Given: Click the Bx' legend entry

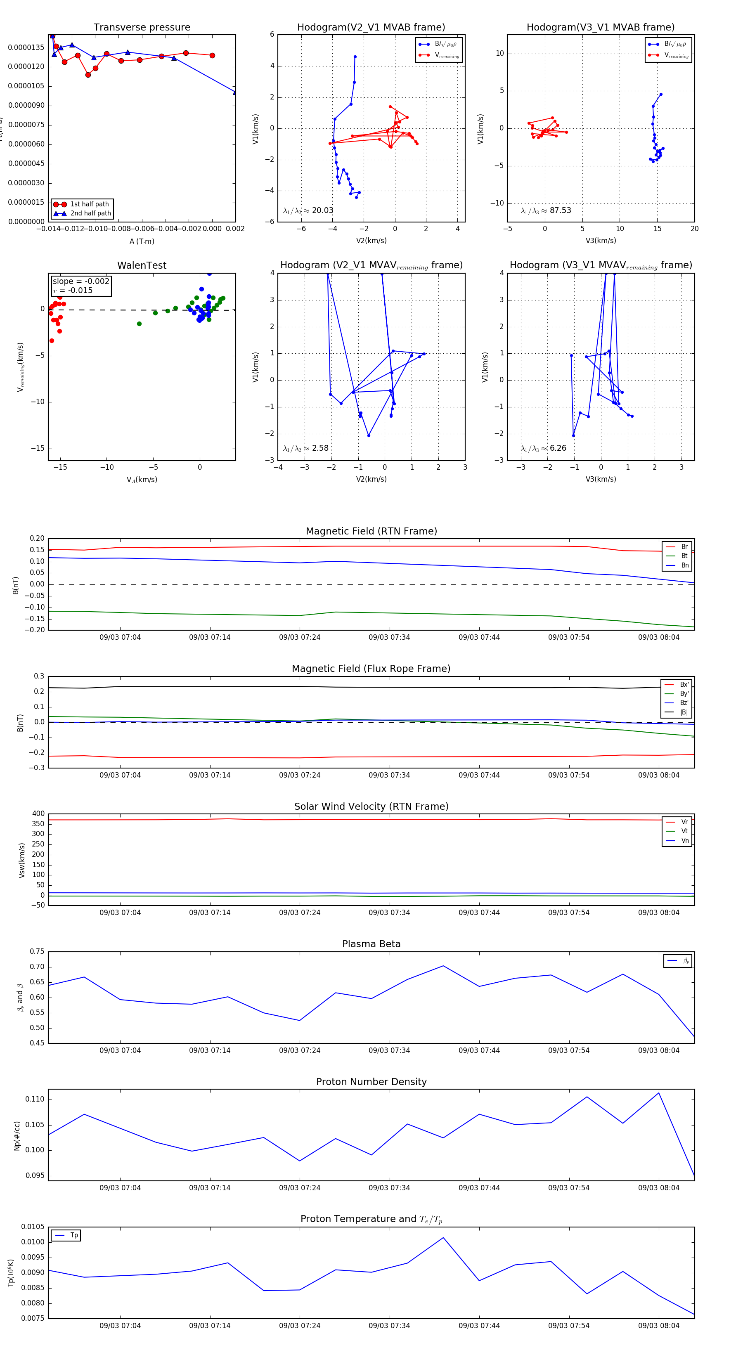Looking at the screenshot, I should click(677, 684).
